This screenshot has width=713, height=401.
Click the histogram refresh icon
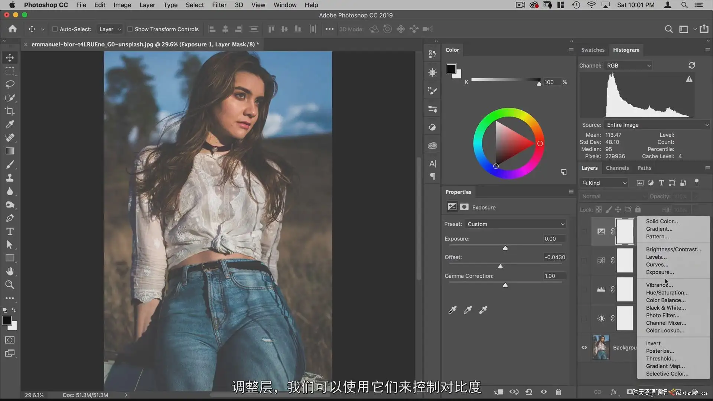pos(691,65)
